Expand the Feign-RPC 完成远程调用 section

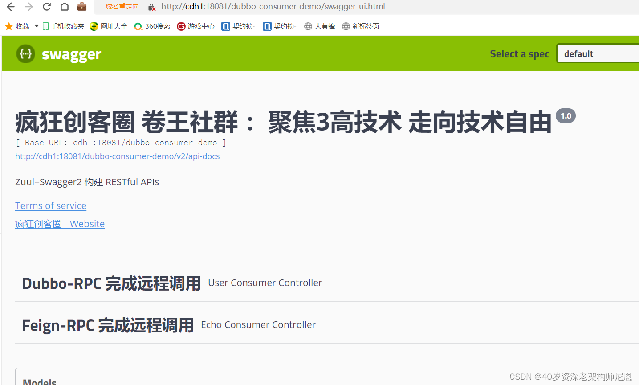pyautogui.click(x=327, y=325)
